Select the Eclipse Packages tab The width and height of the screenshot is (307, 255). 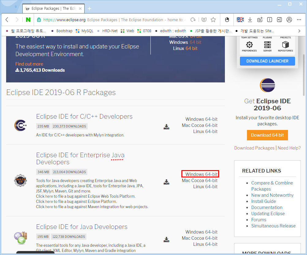click(x=53, y=9)
